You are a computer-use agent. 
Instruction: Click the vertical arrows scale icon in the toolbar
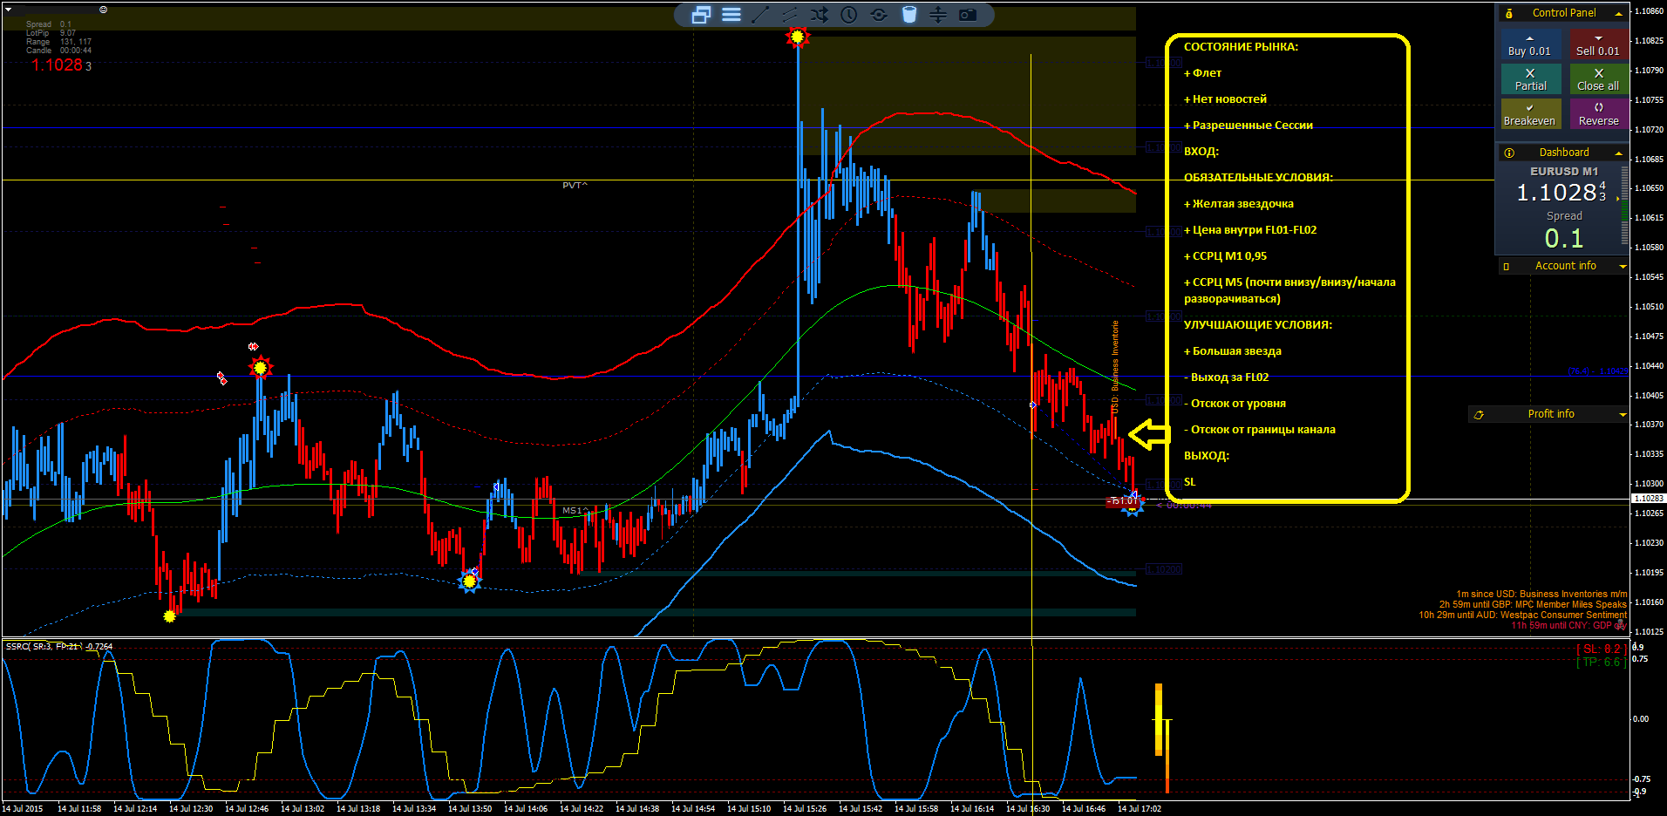938,15
